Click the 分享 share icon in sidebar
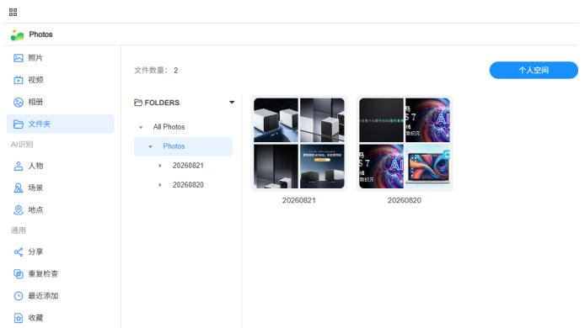 pyautogui.click(x=19, y=252)
